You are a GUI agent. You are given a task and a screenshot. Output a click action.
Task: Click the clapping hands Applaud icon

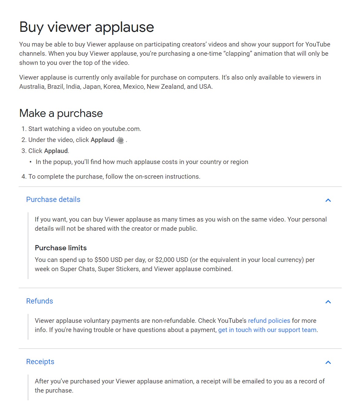(x=120, y=140)
